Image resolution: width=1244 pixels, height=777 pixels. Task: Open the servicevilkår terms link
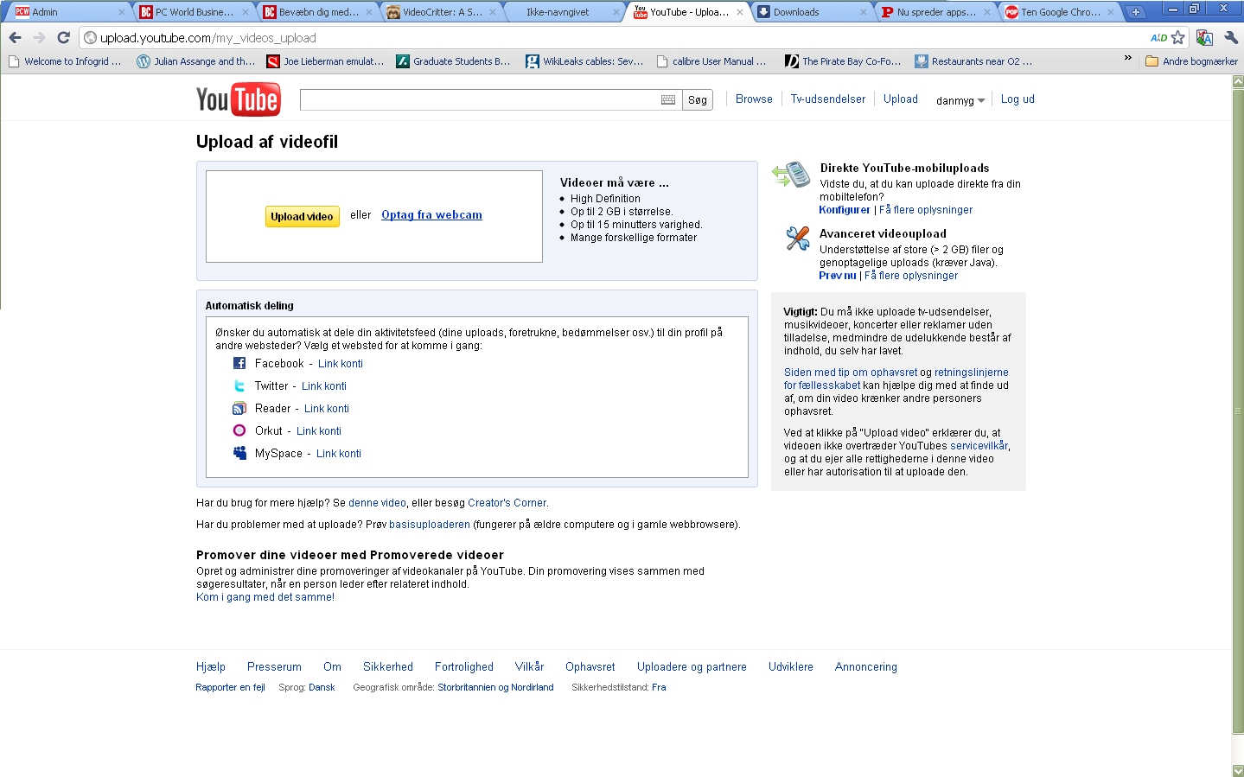point(979,446)
